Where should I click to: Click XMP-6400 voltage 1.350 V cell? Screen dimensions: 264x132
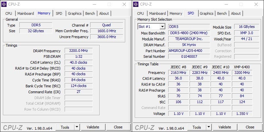tap(242, 114)
